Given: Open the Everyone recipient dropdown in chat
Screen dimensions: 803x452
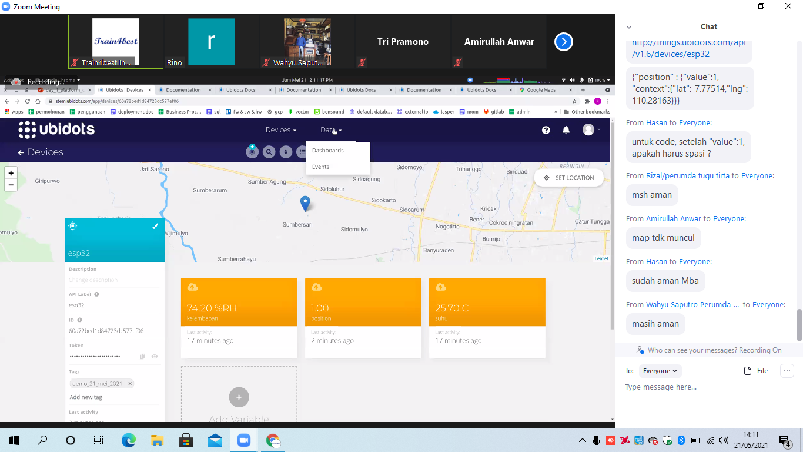Looking at the screenshot, I should pos(660,371).
